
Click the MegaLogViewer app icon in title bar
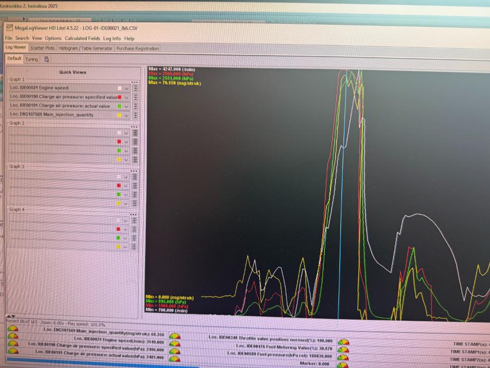click(9, 27)
